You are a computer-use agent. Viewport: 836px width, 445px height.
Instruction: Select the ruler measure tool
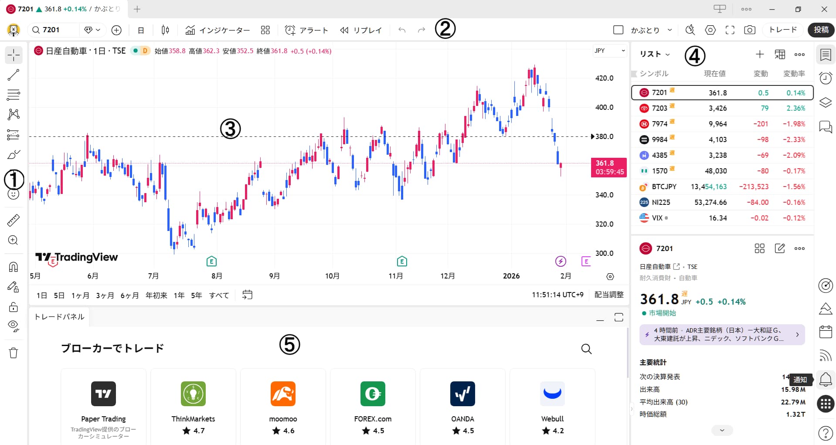coord(14,220)
